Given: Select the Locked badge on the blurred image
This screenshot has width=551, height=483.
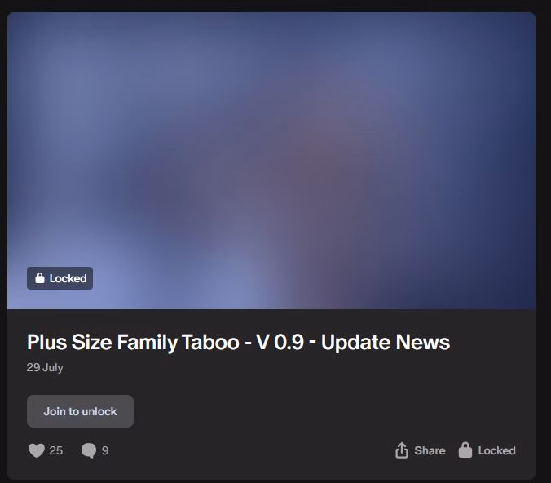Looking at the screenshot, I should point(60,278).
